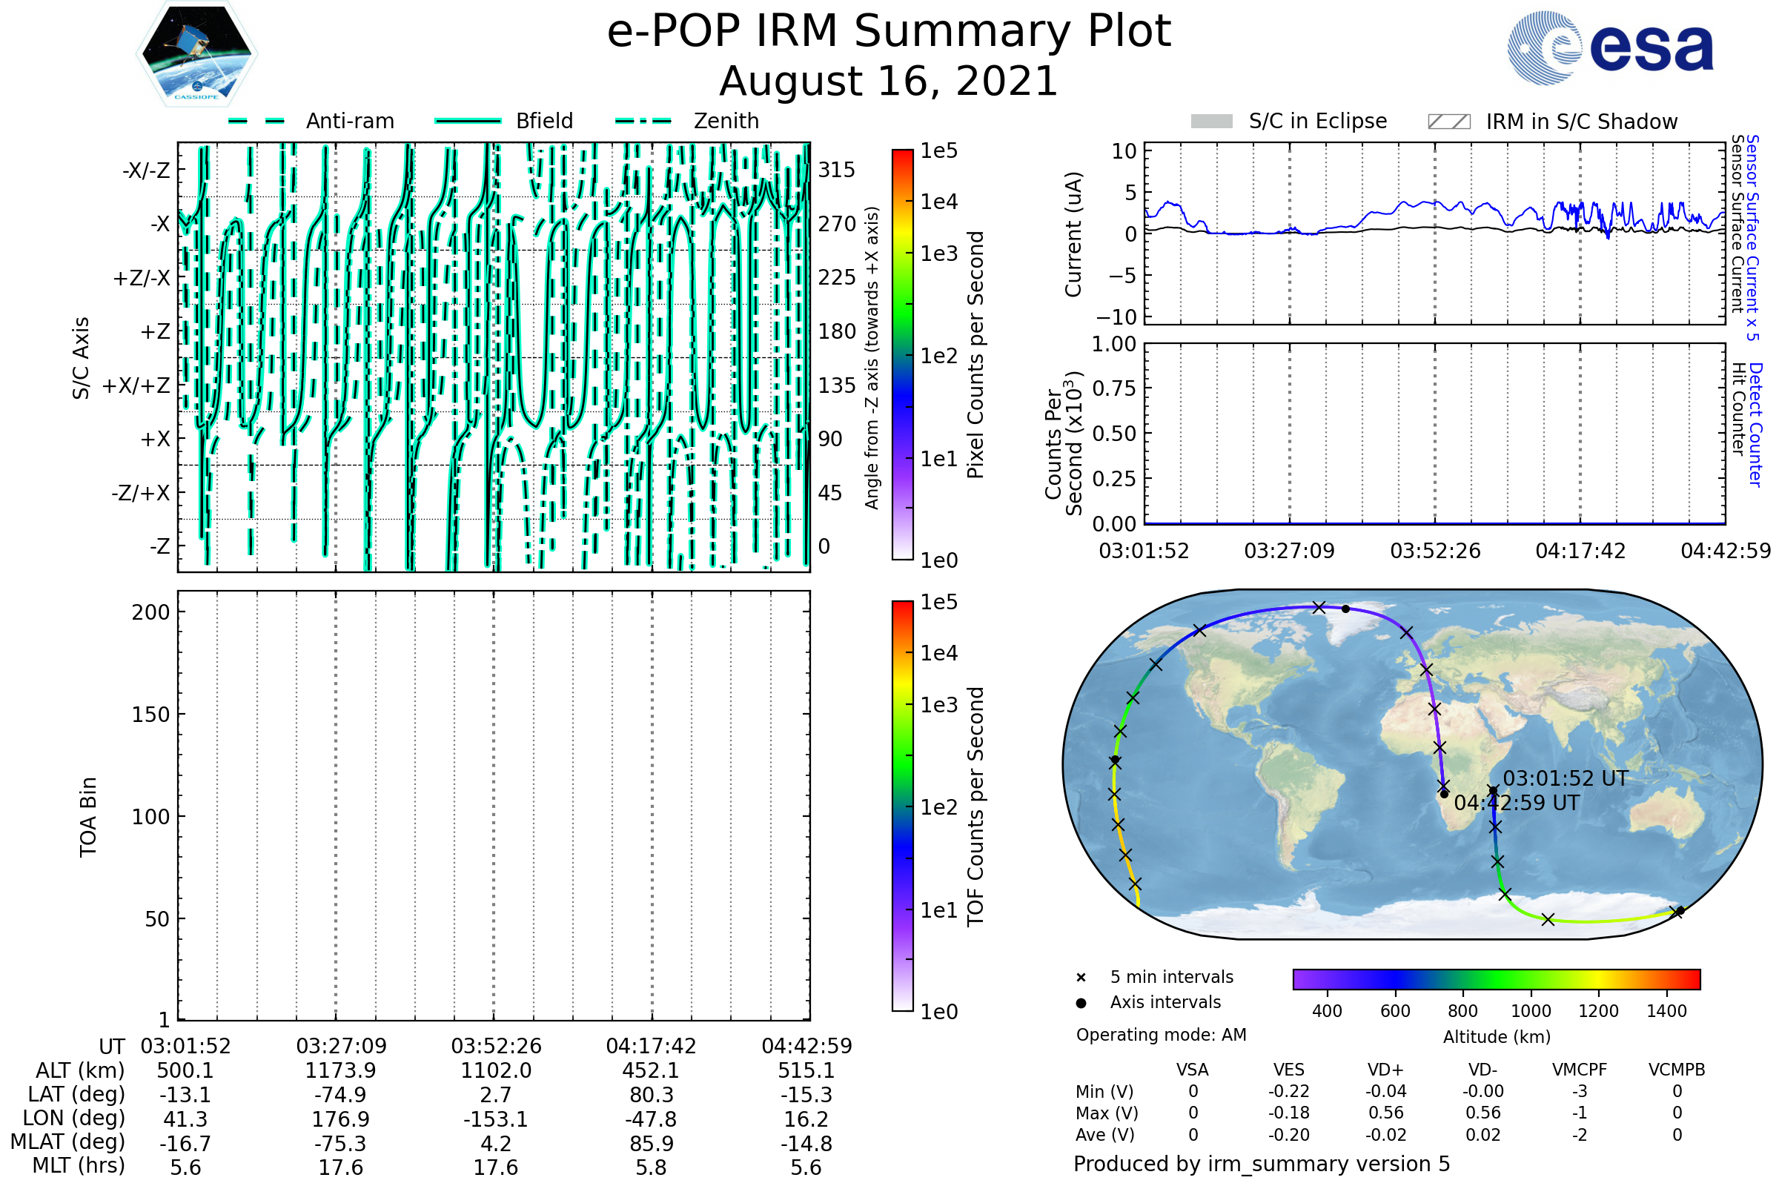Click the TOF Counts per Second colorbar
This screenshot has height=1186, width=1779.
[902, 806]
